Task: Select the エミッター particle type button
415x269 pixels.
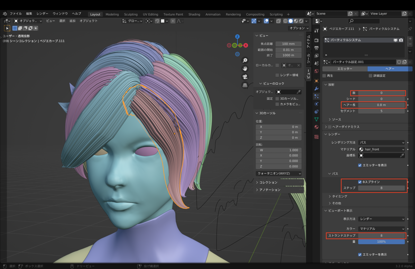Action: [x=345, y=69]
